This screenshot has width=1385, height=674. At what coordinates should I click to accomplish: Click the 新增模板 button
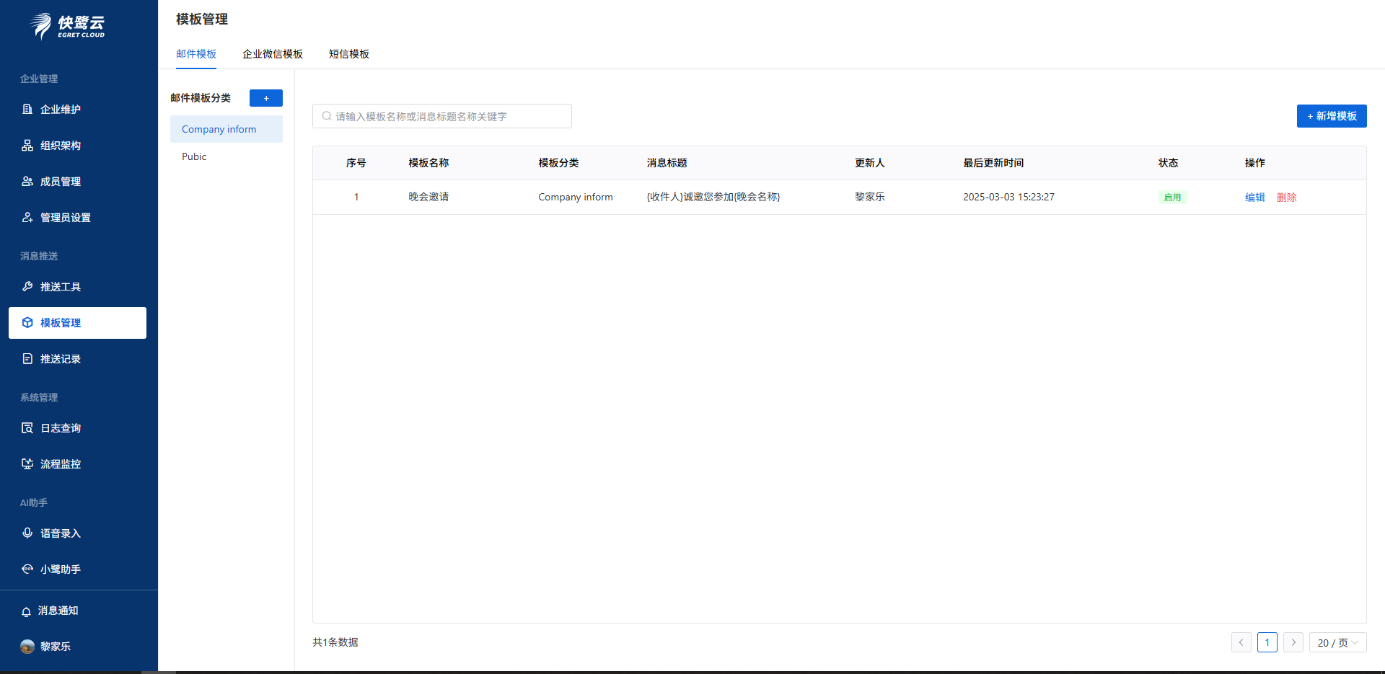pos(1331,116)
